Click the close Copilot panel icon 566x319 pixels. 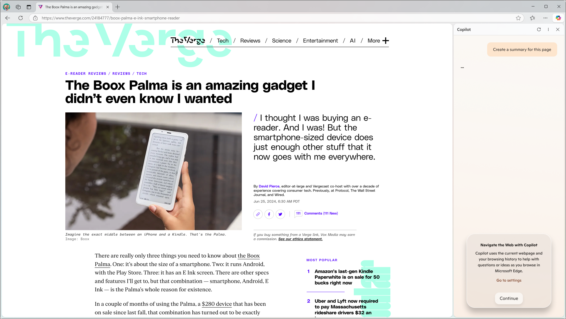click(x=558, y=29)
